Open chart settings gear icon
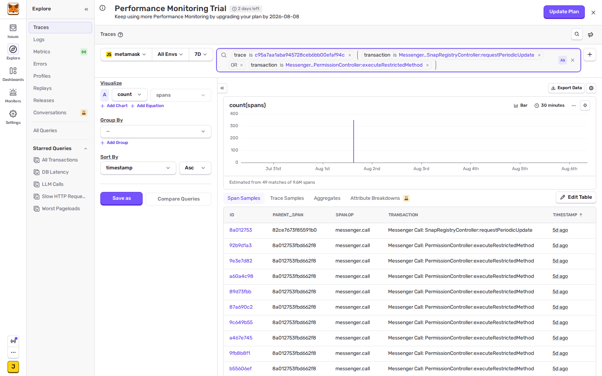 tap(591, 88)
